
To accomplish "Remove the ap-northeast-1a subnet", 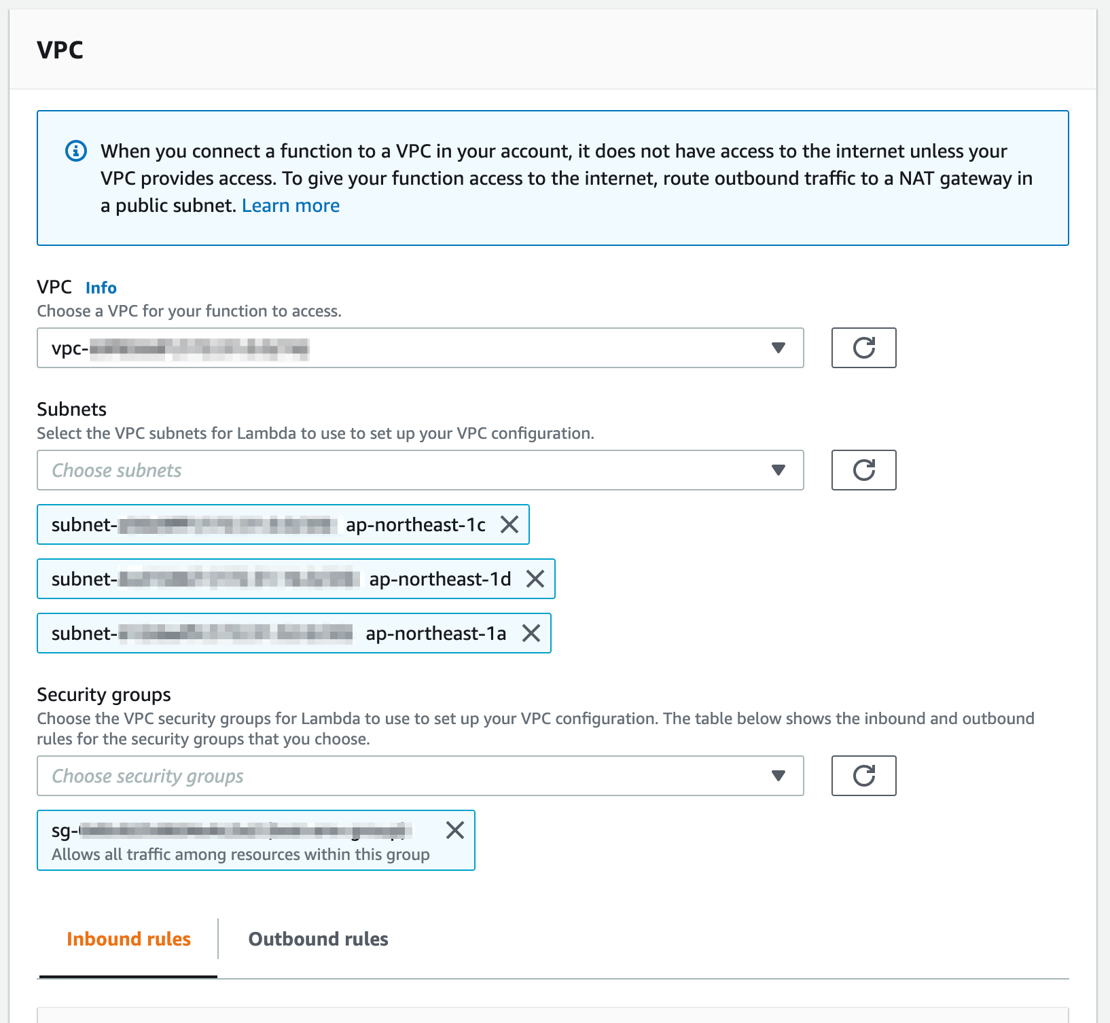I will coord(531,633).
